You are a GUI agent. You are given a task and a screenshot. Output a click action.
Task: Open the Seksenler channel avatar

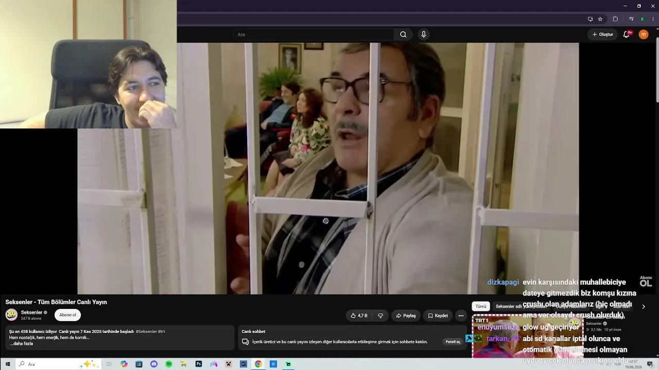(11, 314)
